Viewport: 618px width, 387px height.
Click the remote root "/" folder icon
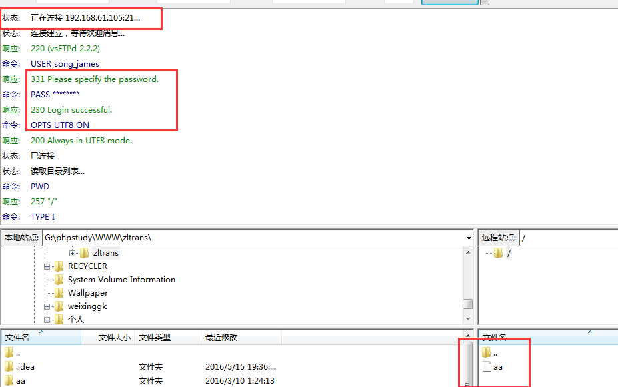[x=498, y=253]
